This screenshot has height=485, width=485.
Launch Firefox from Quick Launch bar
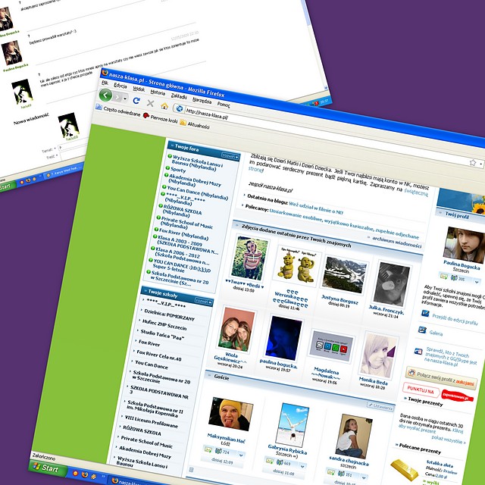(84, 474)
